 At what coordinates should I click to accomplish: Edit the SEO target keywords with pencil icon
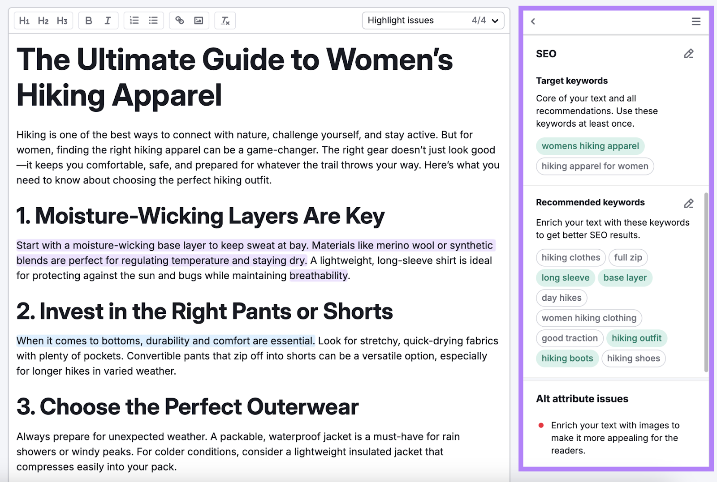689,53
